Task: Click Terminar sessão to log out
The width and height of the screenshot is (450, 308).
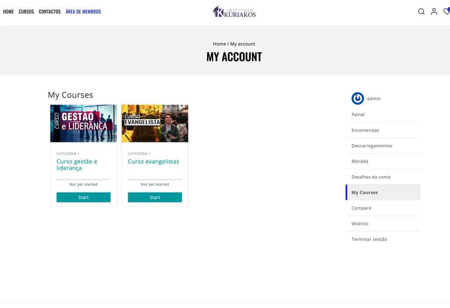Action: [383, 239]
